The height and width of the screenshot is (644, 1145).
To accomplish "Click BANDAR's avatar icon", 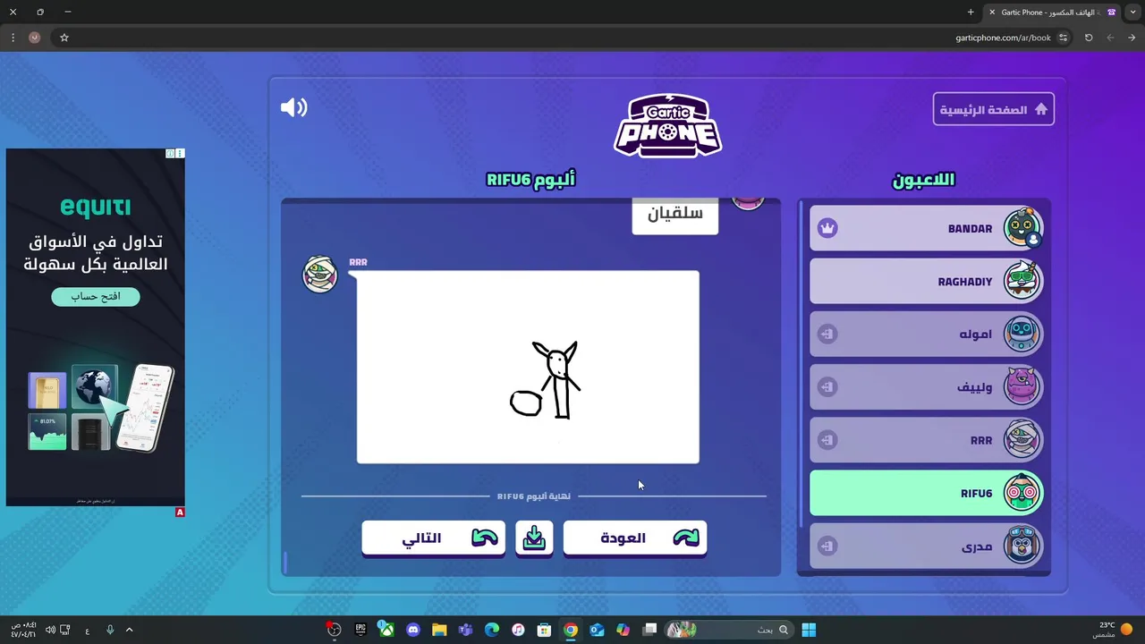I will tap(1022, 228).
